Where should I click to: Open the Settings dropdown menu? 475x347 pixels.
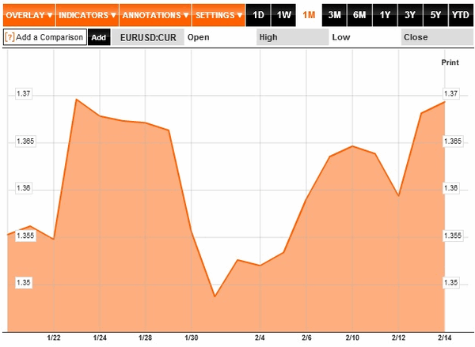tap(218, 15)
